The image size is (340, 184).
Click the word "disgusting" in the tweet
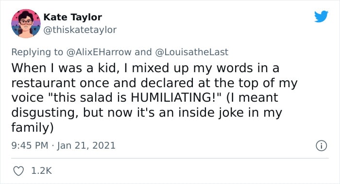point(43,113)
